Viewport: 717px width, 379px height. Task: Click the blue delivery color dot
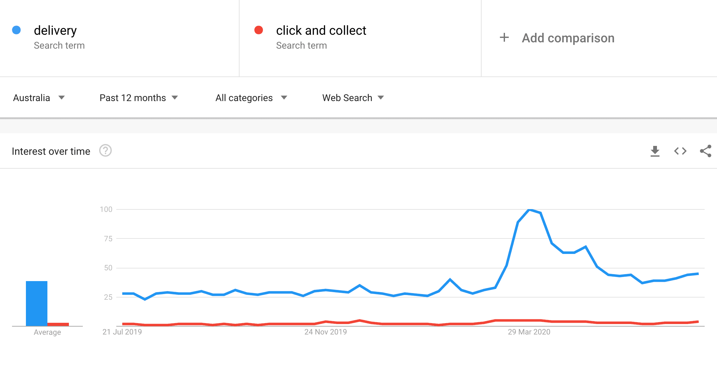point(16,30)
